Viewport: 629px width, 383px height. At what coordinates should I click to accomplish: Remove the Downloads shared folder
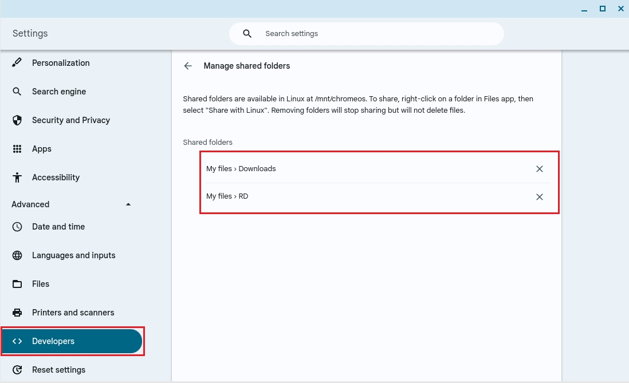[x=539, y=169]
